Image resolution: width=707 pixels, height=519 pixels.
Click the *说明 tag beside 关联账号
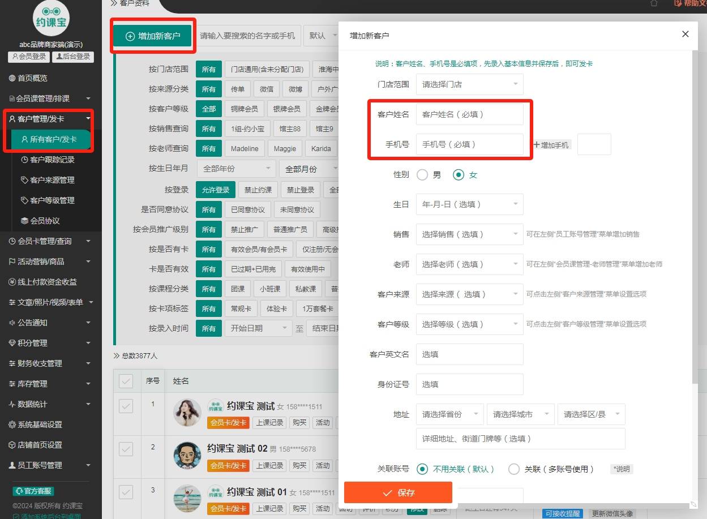point(622,469)
